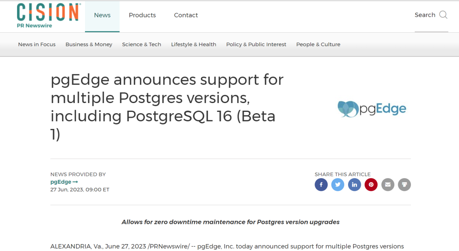Expand the Business & Money category
The height and width of the screenshot is (251, 459).
(89, 45)
